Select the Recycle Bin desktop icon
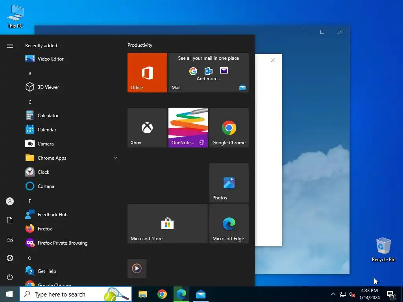This screenshot has height=302, width=403. click(383, 250)
